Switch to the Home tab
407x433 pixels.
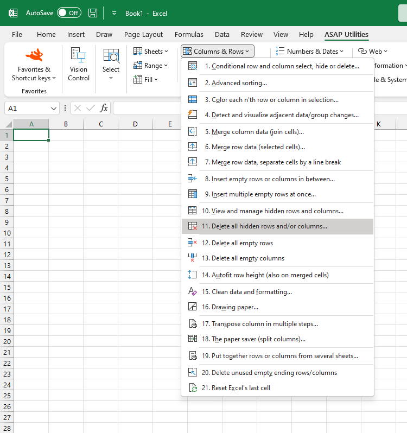(x=46, y=35)
